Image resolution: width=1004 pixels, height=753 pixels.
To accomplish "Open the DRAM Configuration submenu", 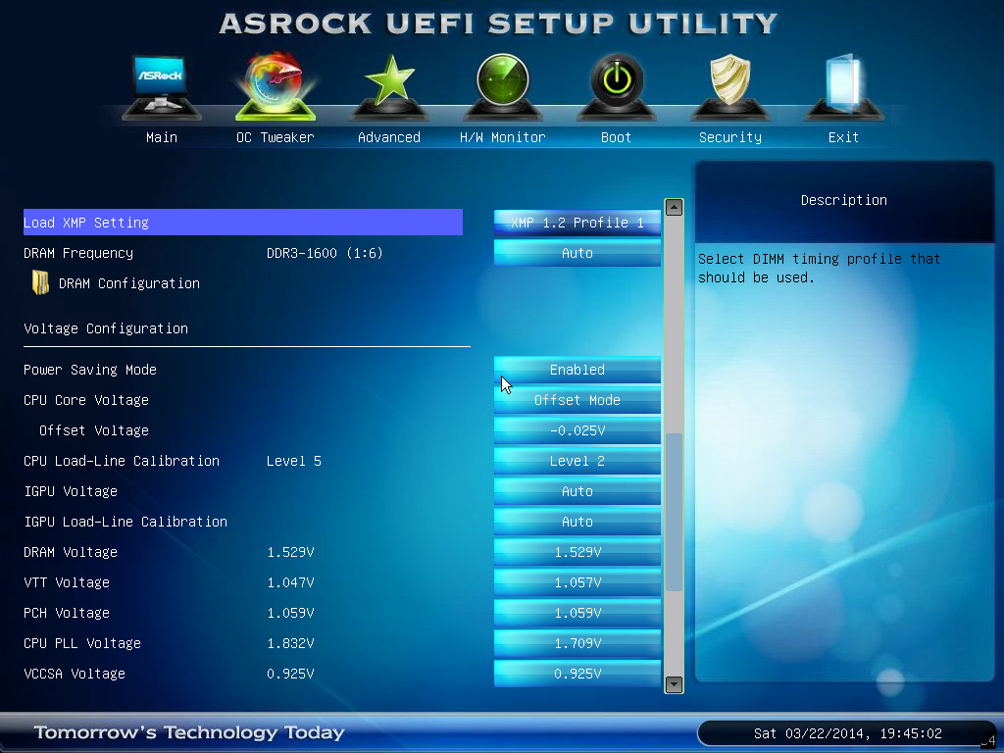I will (128, 283).
